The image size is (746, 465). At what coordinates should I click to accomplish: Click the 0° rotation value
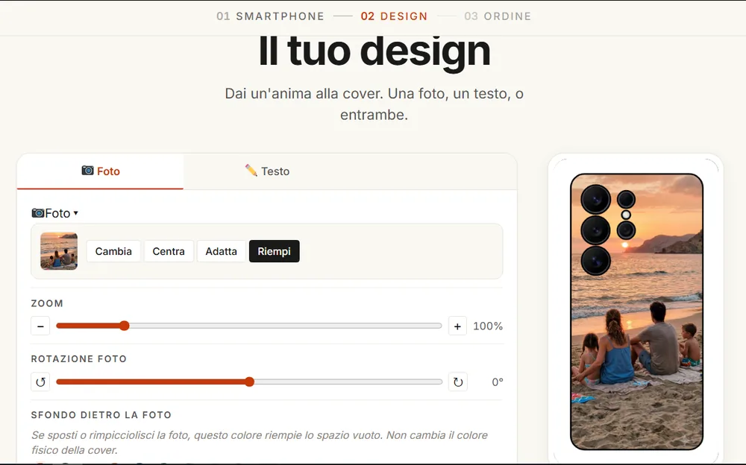(497, 382)
